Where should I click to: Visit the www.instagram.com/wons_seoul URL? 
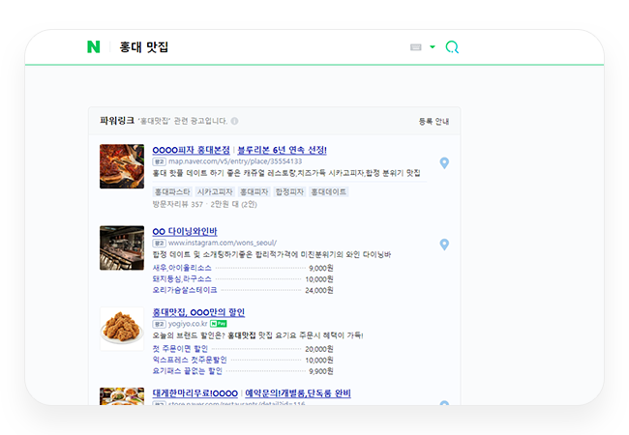[x=223, y=243]
